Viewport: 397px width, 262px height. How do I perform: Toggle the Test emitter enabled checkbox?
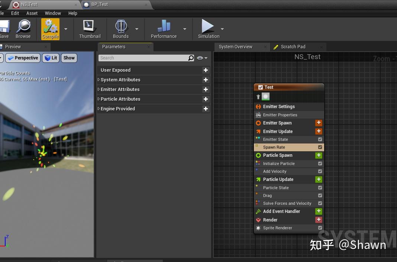[x=261, y=87]
